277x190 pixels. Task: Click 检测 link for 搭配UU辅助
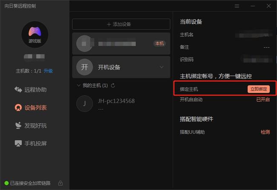point(265,132)
